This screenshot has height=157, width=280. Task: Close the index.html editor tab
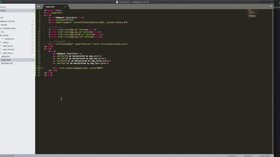[65, 7]
